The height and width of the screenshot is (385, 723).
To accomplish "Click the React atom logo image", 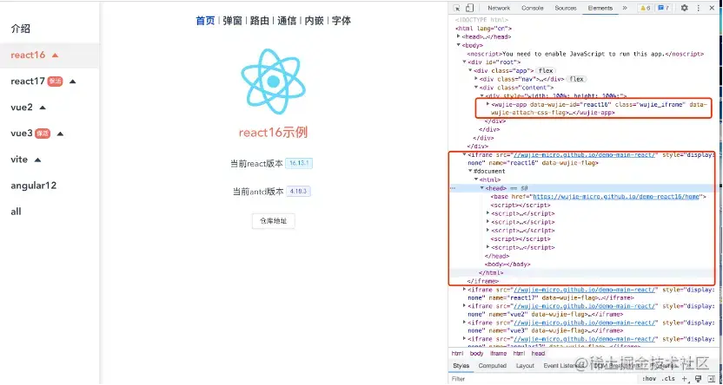I will tap(274, 82).
